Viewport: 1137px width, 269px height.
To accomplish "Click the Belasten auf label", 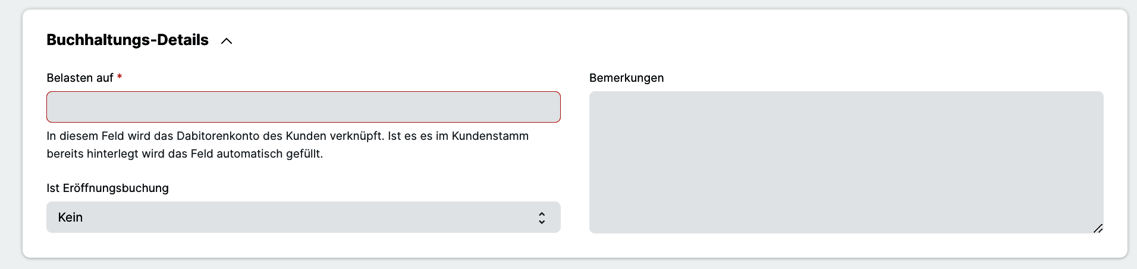I will pos(80,78).
